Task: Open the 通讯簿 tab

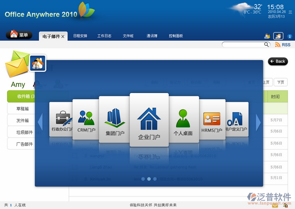Action: pyautogui.click(x=152, y=36)
